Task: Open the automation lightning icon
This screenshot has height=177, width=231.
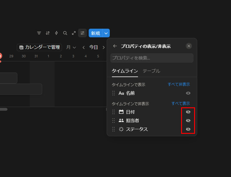Action: (56, 33)
